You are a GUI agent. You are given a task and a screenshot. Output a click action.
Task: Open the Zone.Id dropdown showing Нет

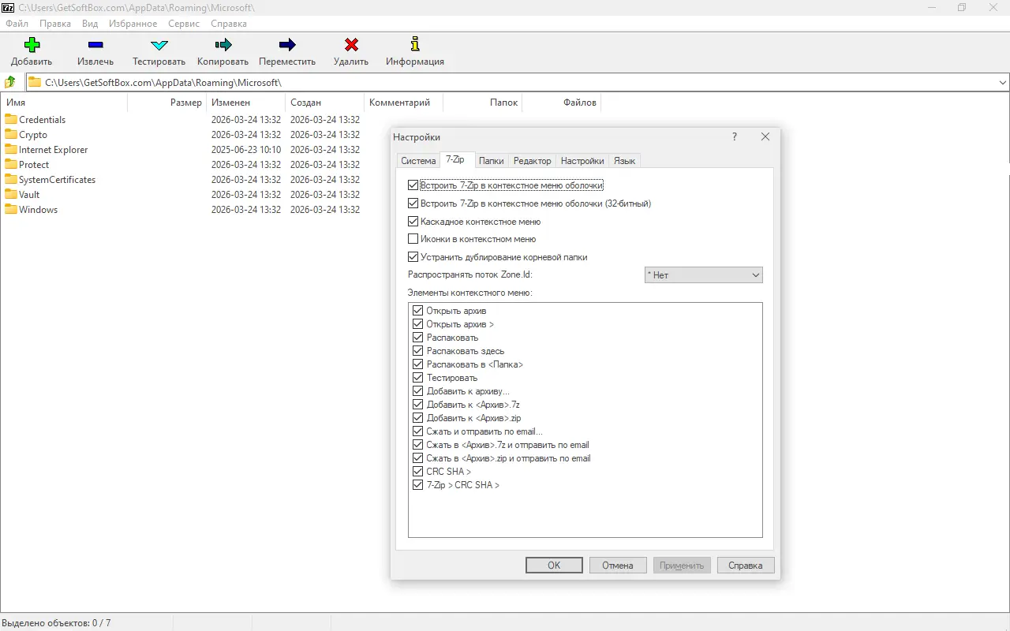703,275
